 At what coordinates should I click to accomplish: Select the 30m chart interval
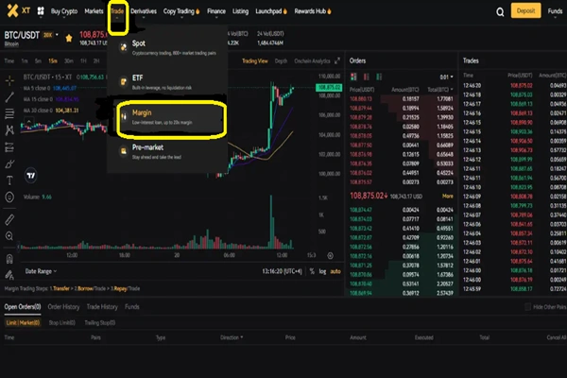point(68,61)
